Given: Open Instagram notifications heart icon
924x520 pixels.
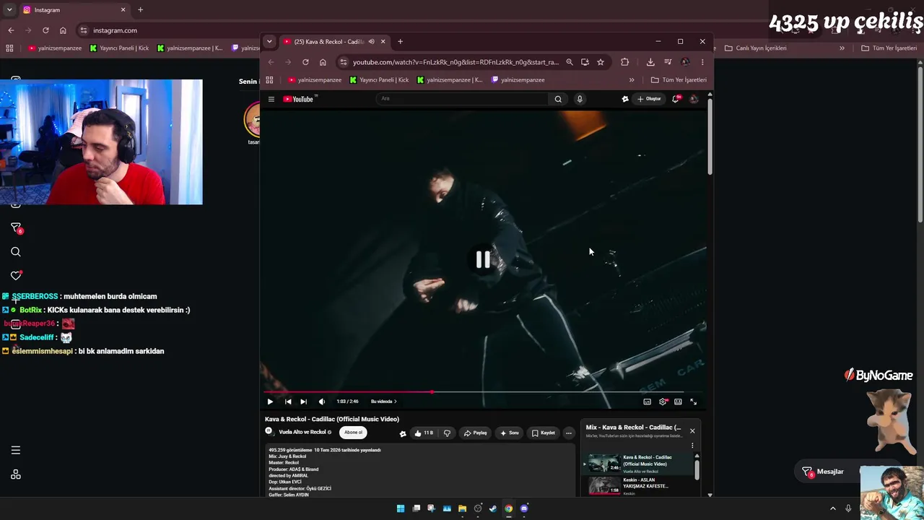Looking at the screenshot, I should 16,275.
